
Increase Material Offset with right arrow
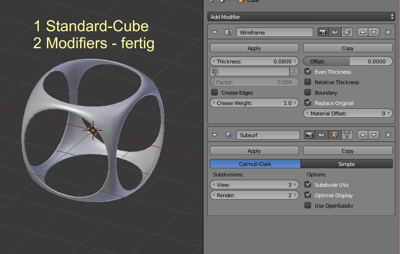click(389, 113)
